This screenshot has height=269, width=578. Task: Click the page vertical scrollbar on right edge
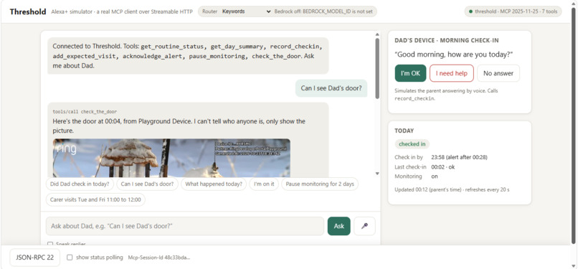pos(573,126)
